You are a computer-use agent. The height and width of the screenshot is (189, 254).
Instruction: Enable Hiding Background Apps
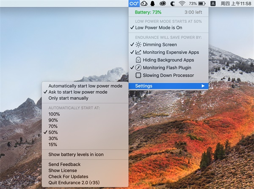pos(168,60)
